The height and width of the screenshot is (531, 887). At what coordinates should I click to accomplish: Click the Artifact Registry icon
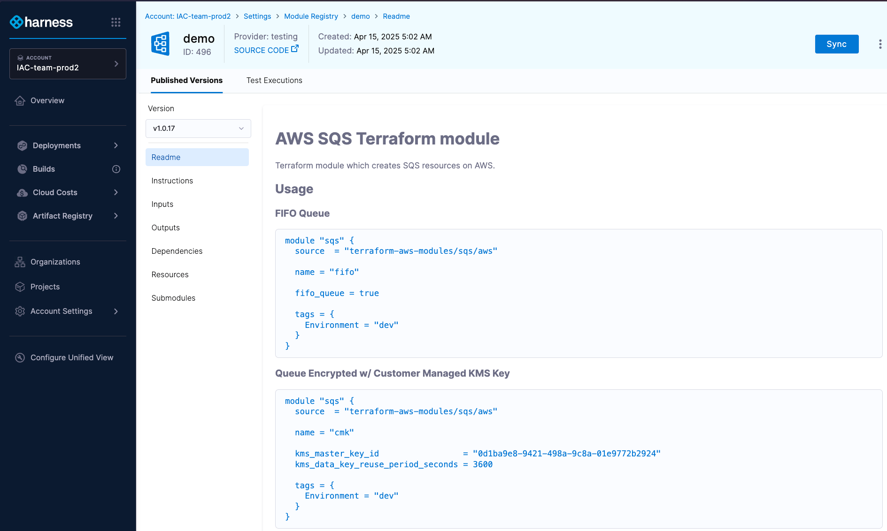[22, 216]
